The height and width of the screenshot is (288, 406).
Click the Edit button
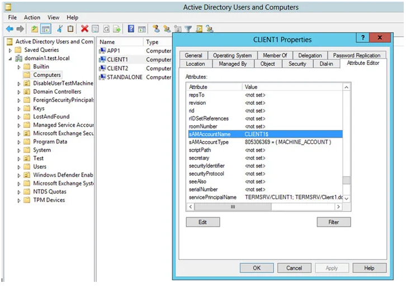203,222
